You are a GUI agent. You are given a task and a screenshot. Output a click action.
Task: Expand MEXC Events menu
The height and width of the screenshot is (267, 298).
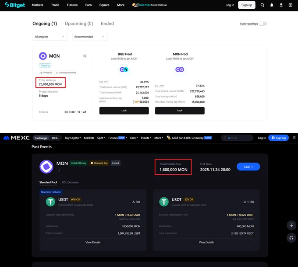coord(146,138)
